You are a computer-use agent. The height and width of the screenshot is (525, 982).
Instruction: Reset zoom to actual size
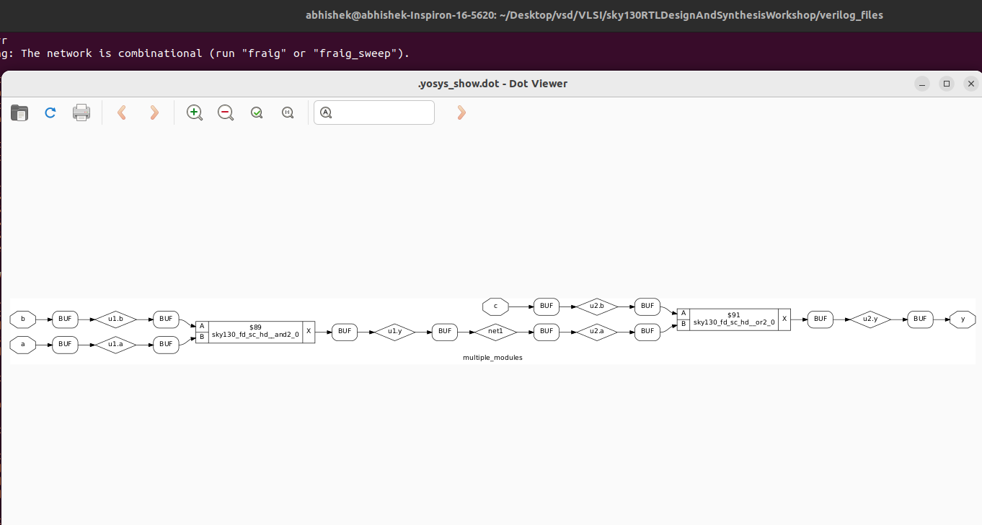pyautogui.click(x=287, y=112)
